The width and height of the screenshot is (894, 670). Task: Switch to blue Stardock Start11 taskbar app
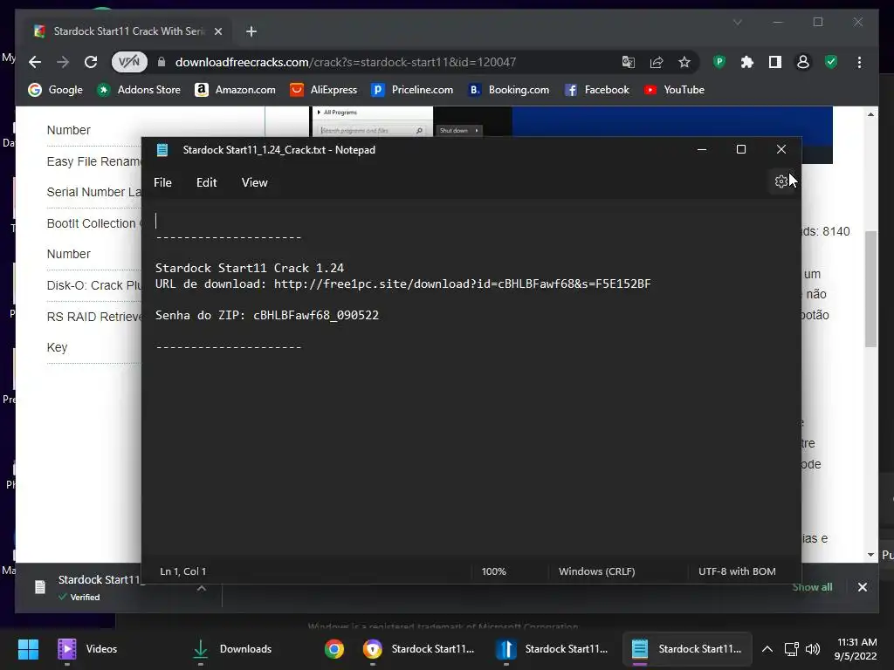553,649
